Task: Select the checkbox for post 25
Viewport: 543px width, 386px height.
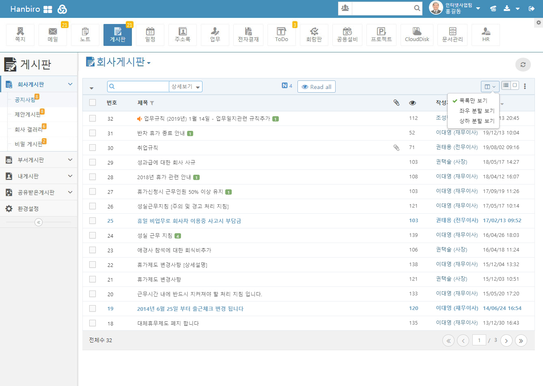Action: tap(93, 221)
